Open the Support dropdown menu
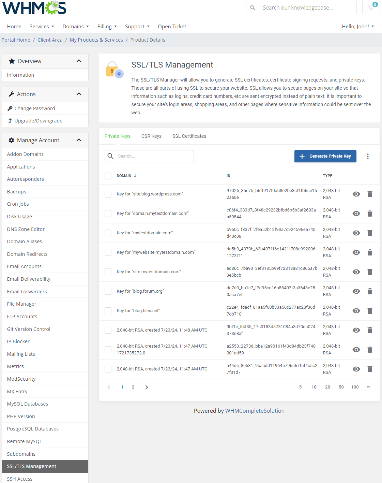This screenshot has width=382, height=483. (x=137, y=27)
